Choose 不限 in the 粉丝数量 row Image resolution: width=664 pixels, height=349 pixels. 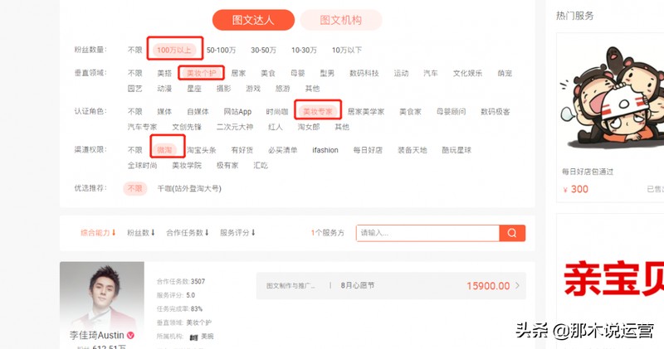click(135, 50)
